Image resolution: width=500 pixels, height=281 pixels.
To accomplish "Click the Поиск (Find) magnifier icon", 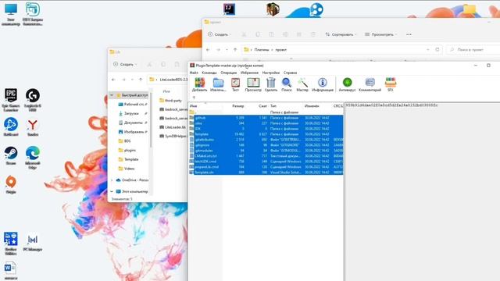I will click(287, 84).
